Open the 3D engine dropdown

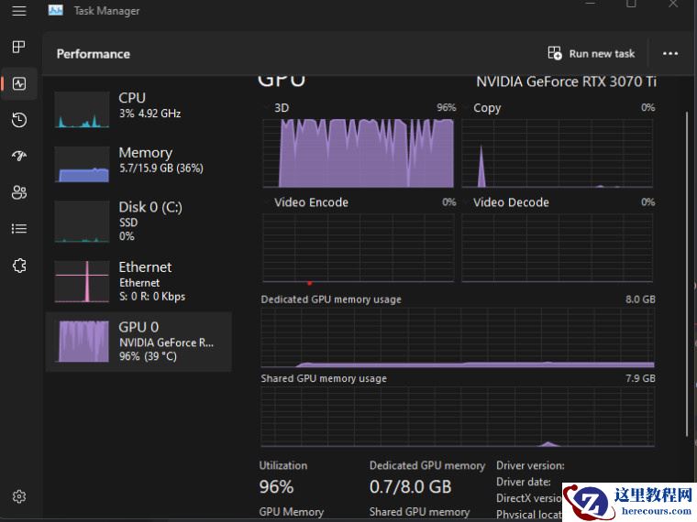pos(277,108)
